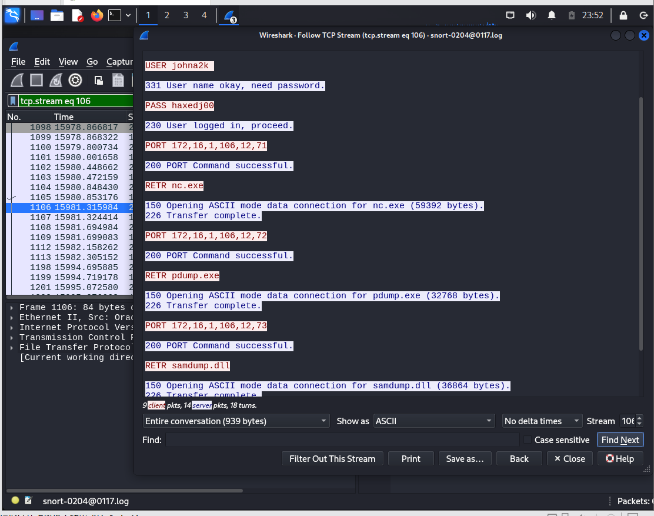The height and width of the screenshot is (516, 654).
Task: Click the PASS haxedj00 line in stream
Action: point(179,105)
